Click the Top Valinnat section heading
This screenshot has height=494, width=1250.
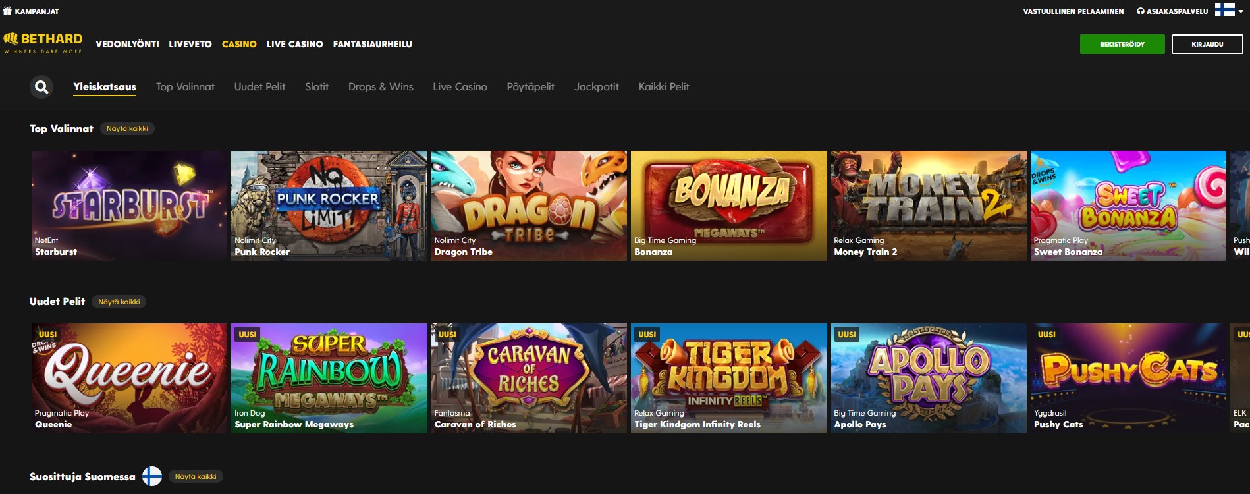pyautogui.click(x=61, y=128)
